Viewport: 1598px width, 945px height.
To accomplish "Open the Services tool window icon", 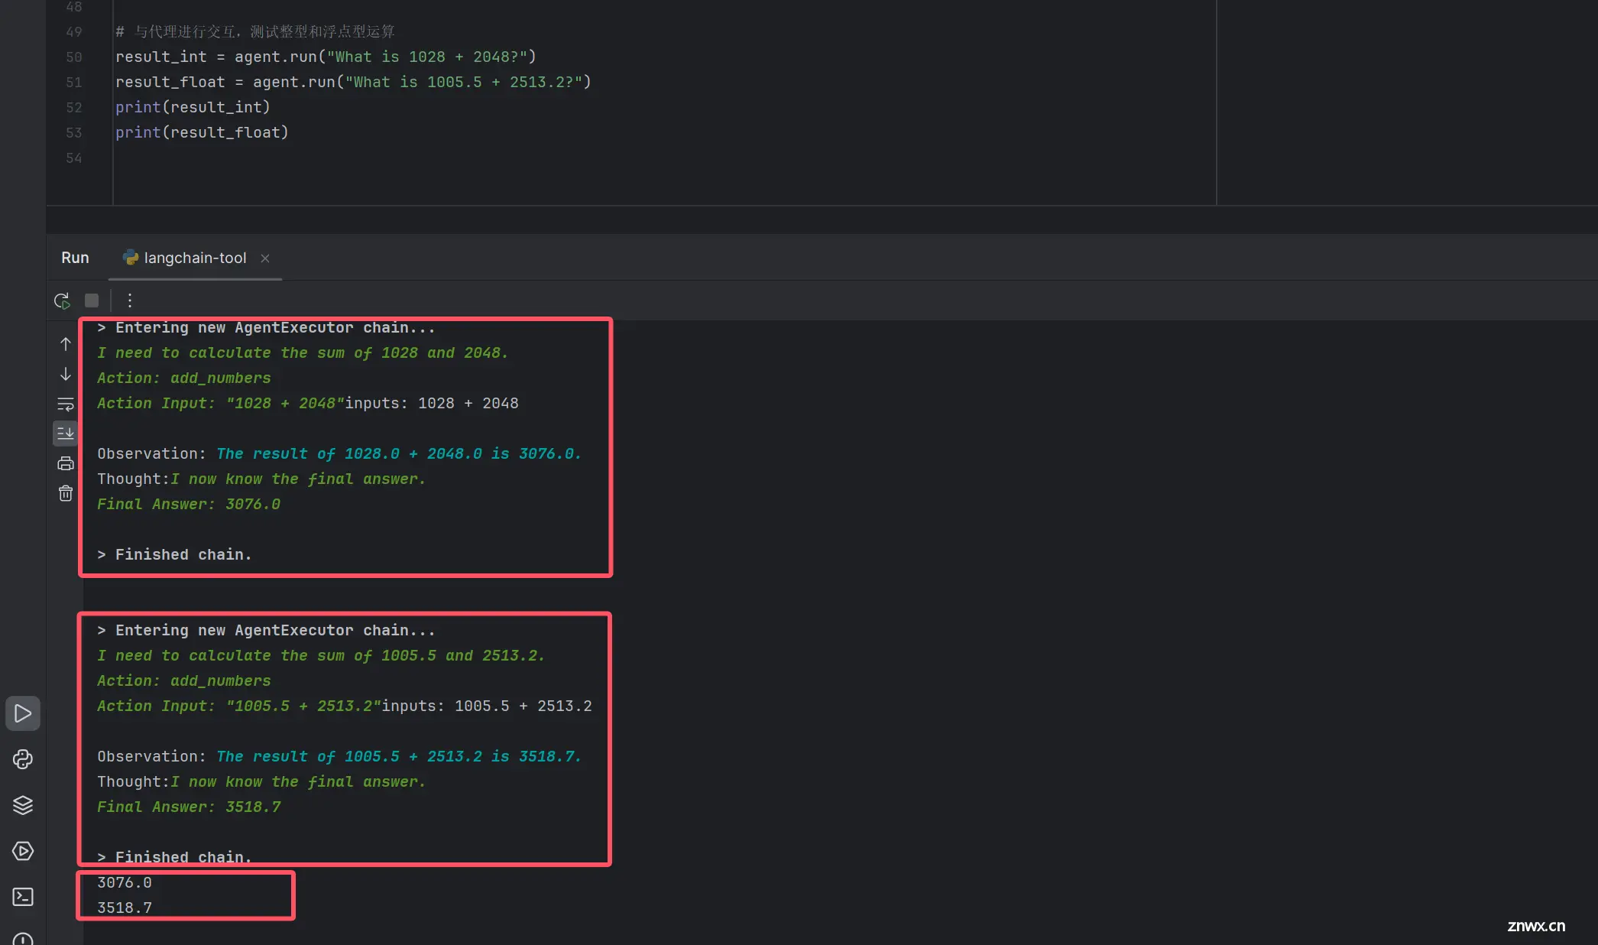I will click(x=23, y=851).
